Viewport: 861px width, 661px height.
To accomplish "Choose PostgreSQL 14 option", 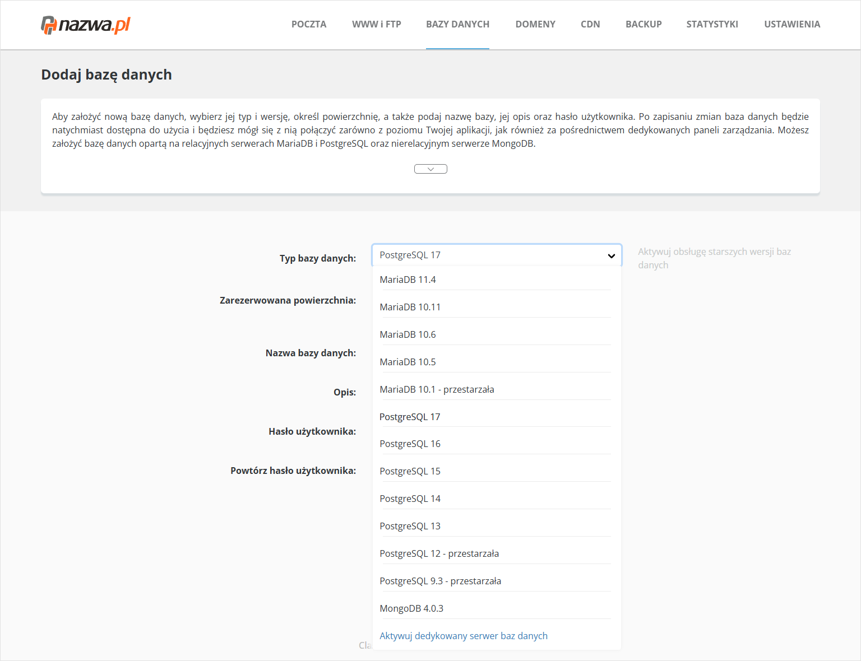I will point(496,499).
